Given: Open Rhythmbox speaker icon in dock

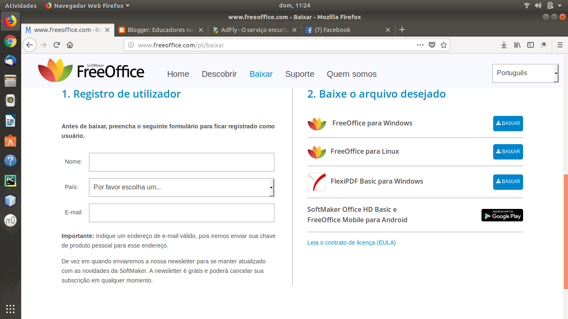Looking at the screenshot, I should pos(10,101).
